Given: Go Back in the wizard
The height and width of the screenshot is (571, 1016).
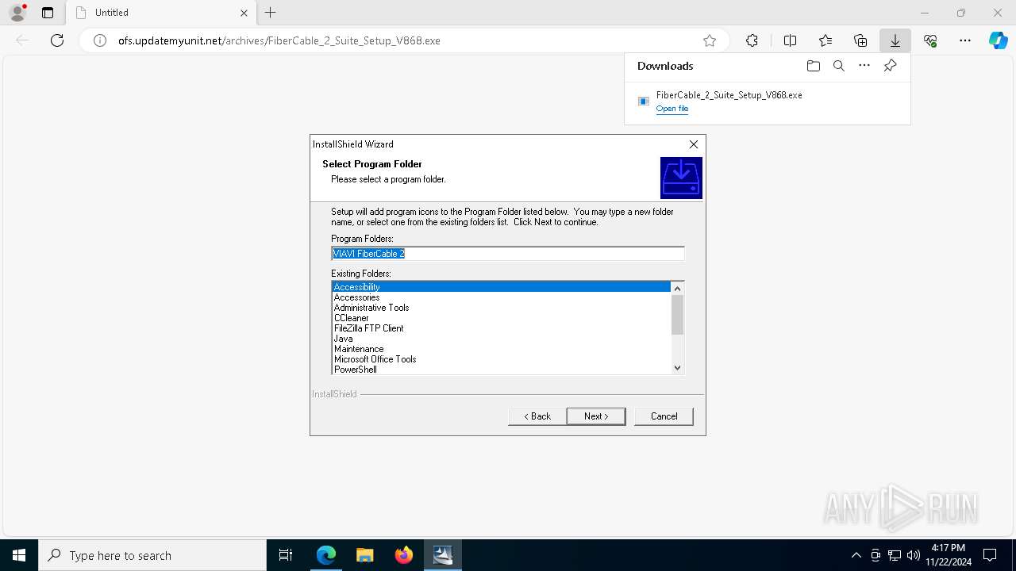Looking at the screenshot, I should [x=537, y=416].
